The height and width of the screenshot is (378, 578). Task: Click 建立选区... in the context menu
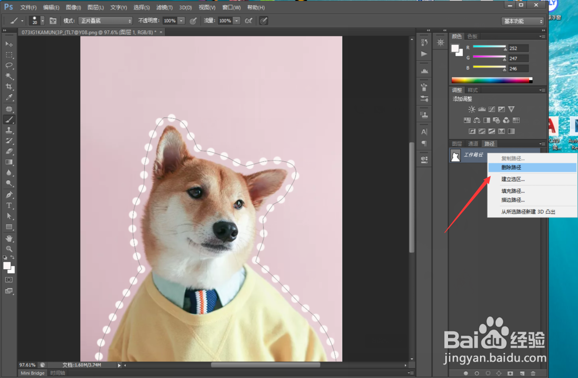(513, 179)
